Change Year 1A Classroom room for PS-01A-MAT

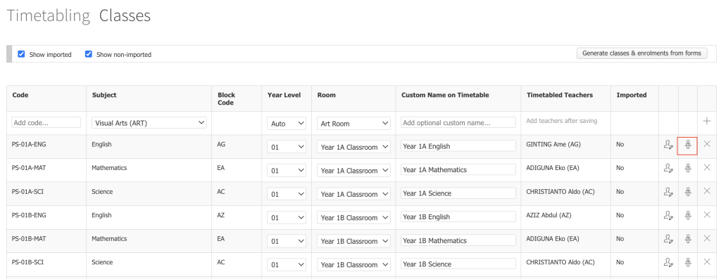click(353, 170)
